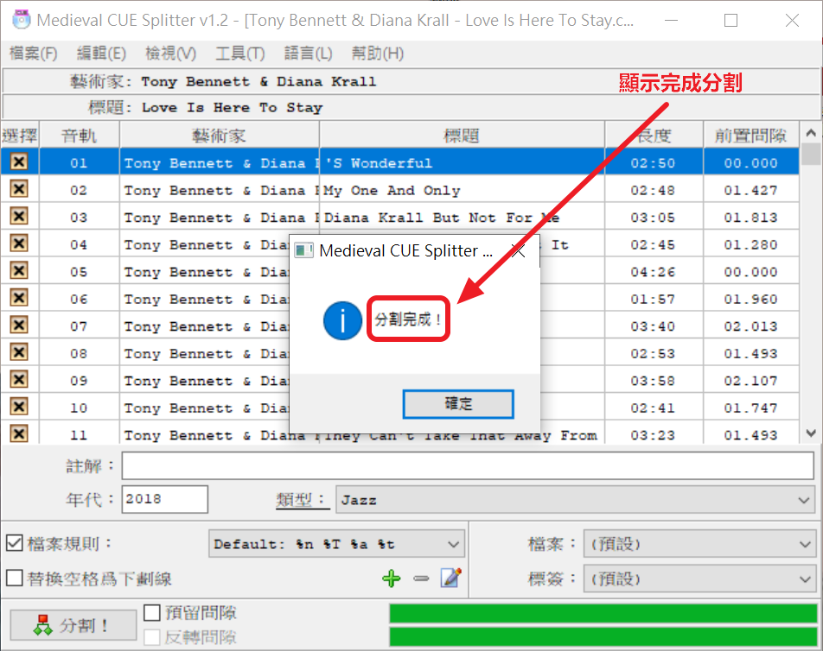Click the 分割完成! message text
Screen dimensions: 823x651
tap(408, 319)
